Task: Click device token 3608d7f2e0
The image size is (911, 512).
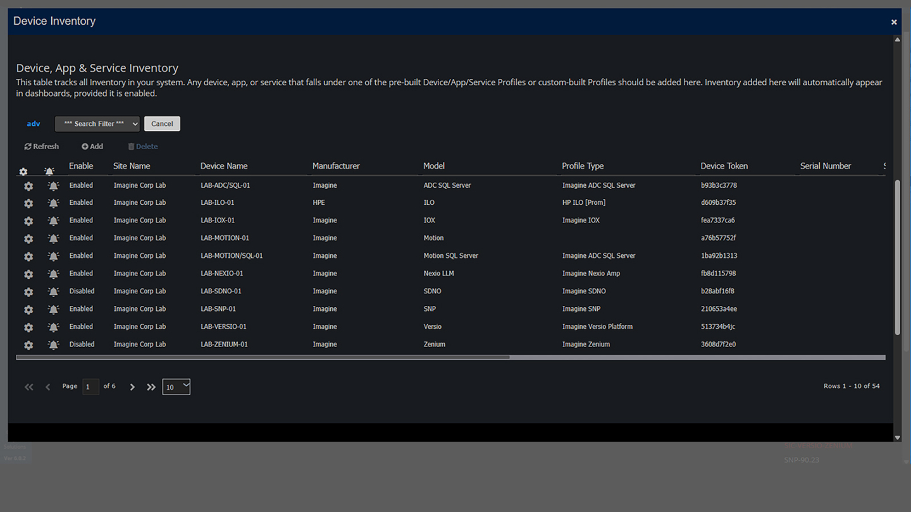Action: click(x=718, y=344)
